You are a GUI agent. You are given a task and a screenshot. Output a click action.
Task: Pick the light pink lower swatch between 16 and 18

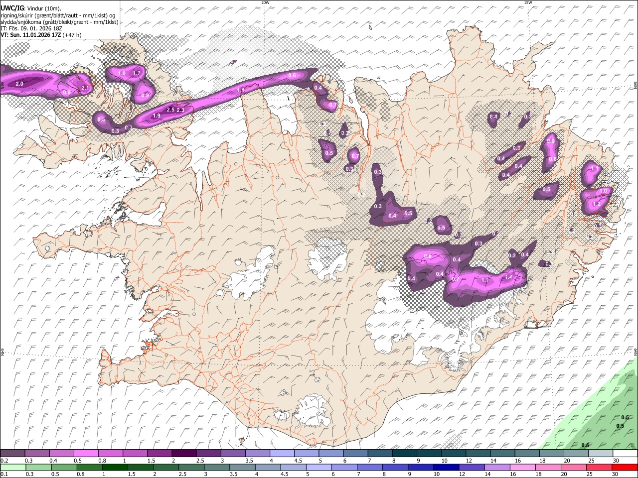tap(522, 468)
